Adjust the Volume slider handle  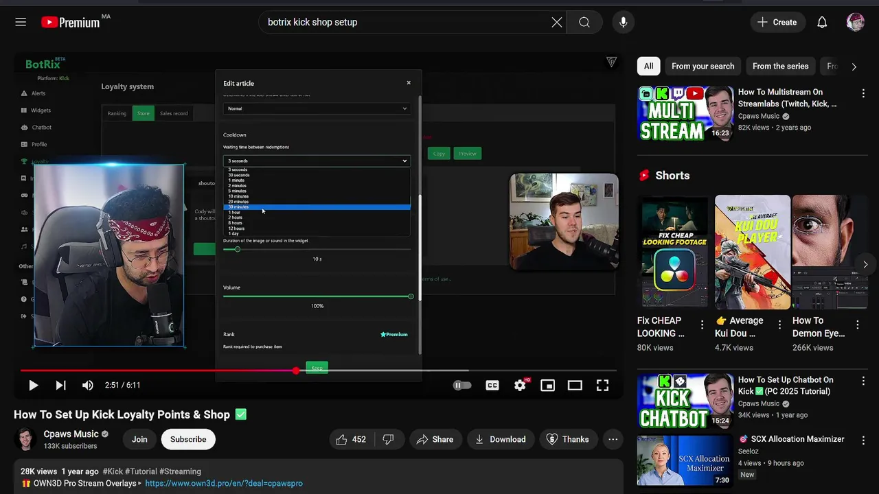click(x=411, y=296)
